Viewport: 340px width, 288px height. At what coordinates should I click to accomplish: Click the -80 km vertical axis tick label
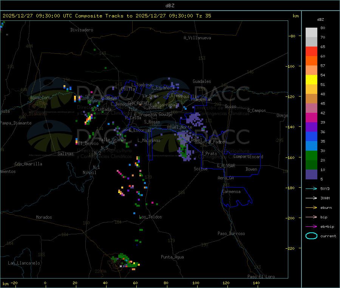click(292, 36)
